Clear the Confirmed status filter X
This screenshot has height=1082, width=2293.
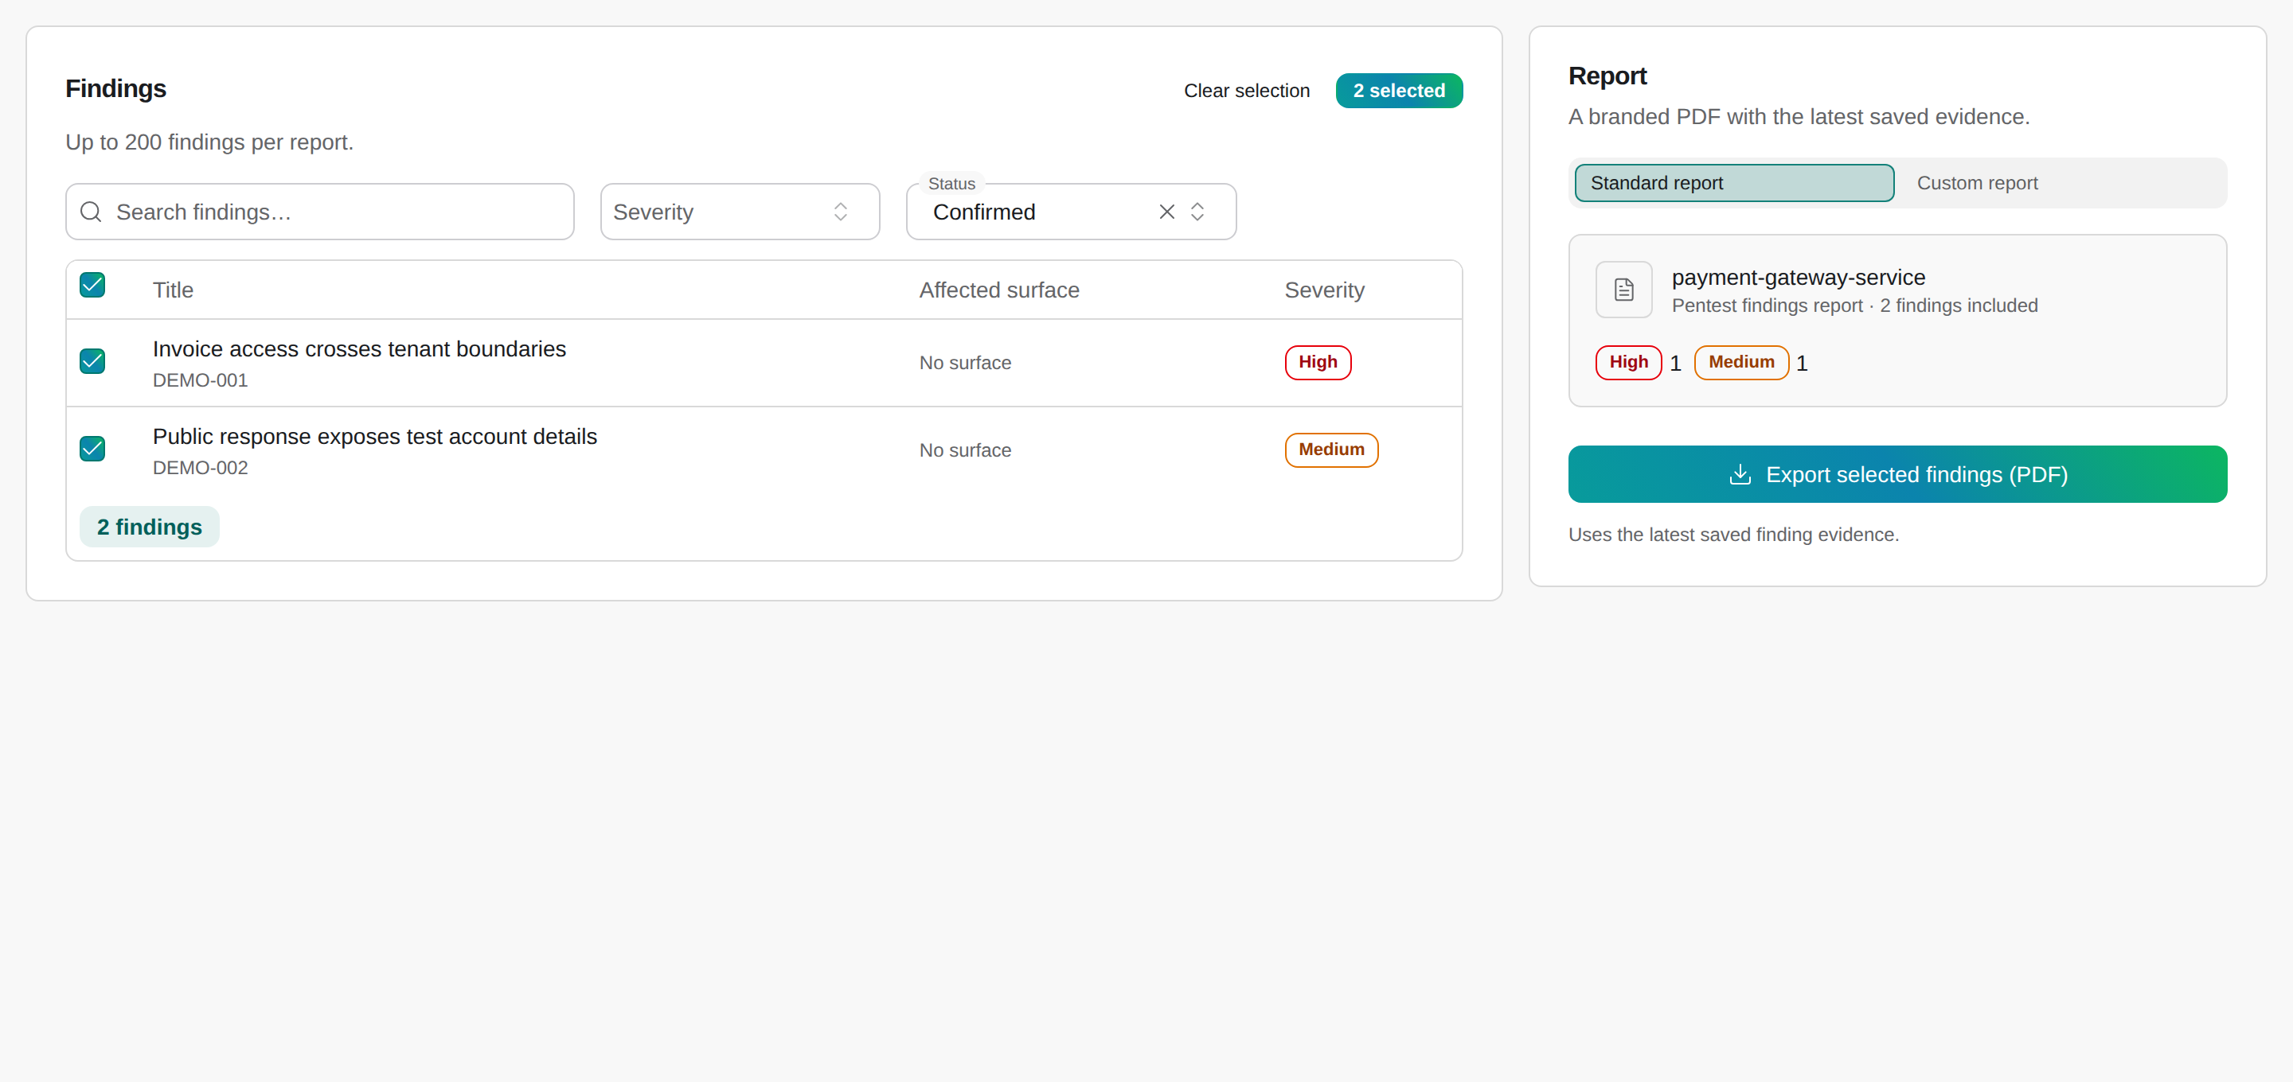(x=1166, y=212)
